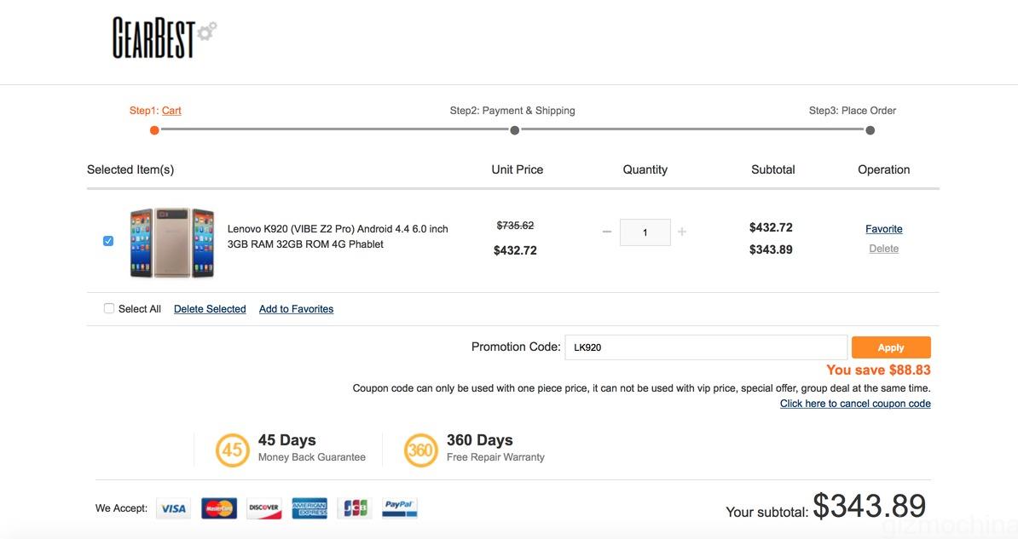This screenshot has height=539, width=1018.
Task: Click the 45 Days guarantee badge
Action: (x=233, y=450)
